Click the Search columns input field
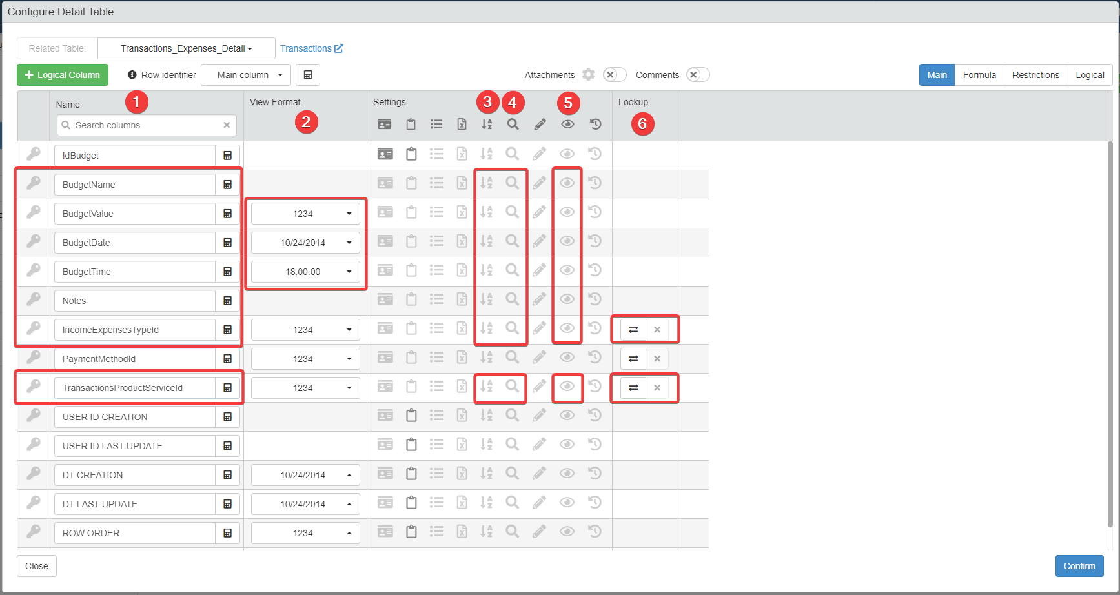 point(147,125)
